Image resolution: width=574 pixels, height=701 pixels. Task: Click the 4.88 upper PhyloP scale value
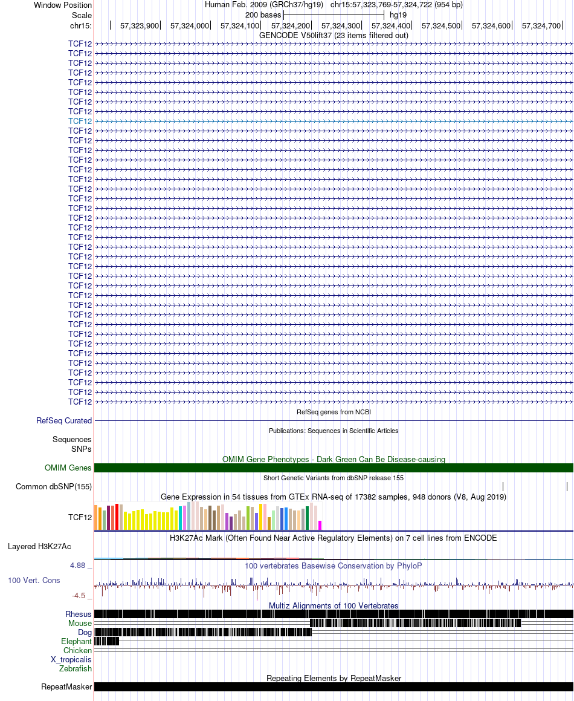78,566
